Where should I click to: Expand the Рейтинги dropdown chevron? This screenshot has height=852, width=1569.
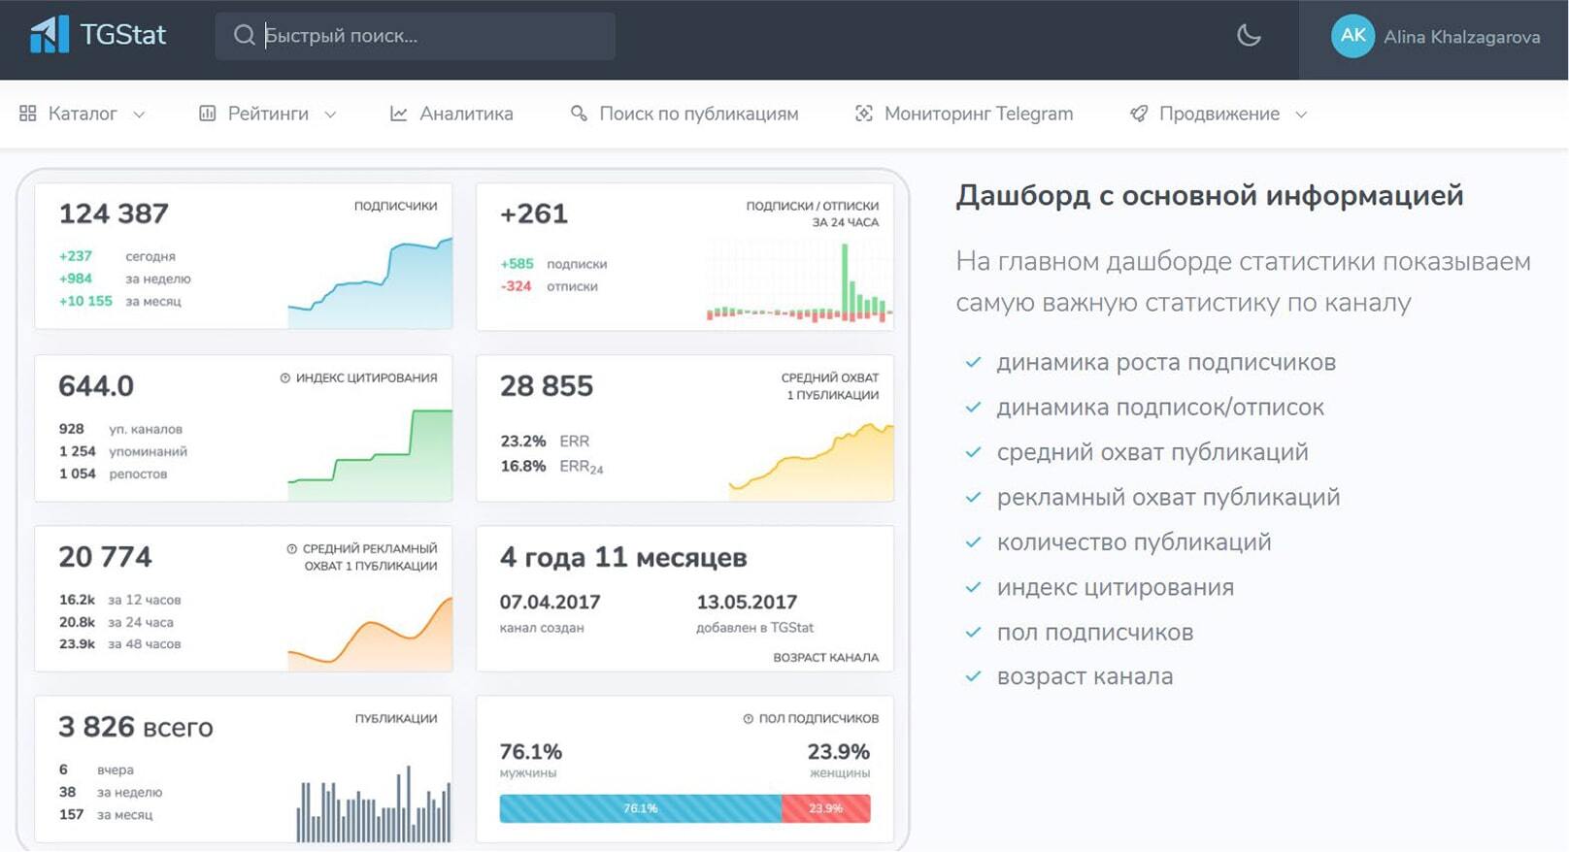[330, 115]
